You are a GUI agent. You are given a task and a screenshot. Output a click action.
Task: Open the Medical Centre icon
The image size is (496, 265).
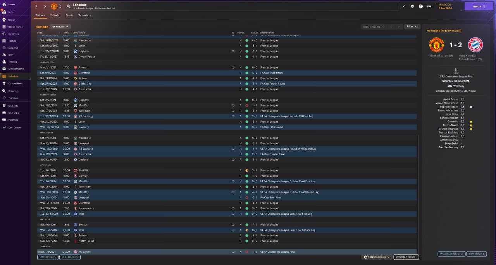pyautogui.click(x=4, y=68)
